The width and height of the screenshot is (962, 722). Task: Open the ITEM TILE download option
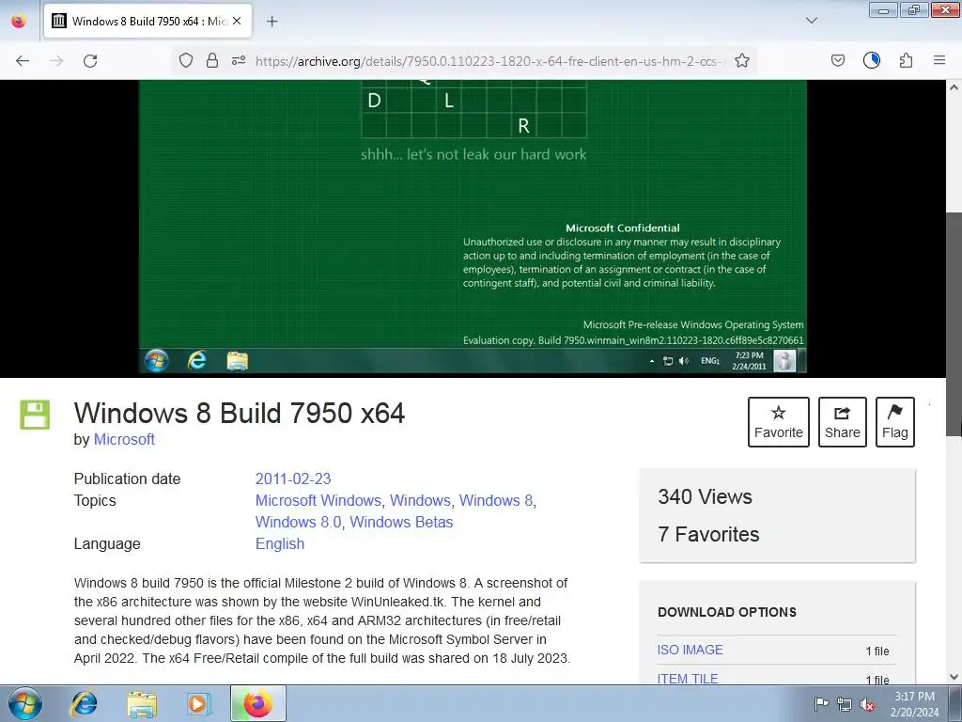point(688,679)
